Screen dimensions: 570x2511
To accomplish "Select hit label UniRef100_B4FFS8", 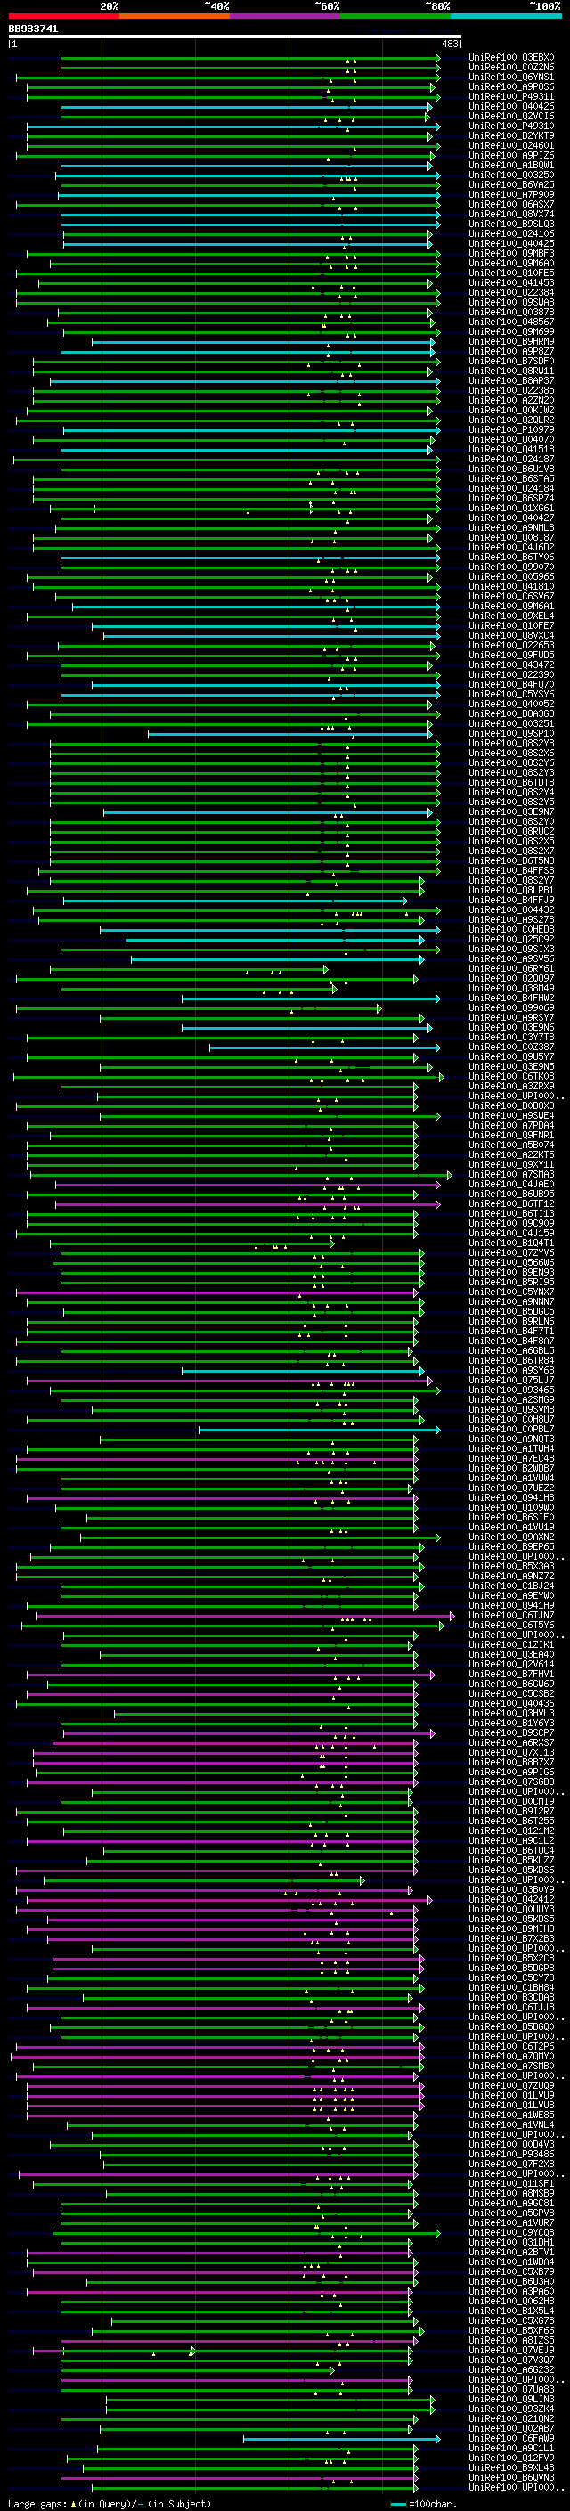I will click(x=511, y=870).
